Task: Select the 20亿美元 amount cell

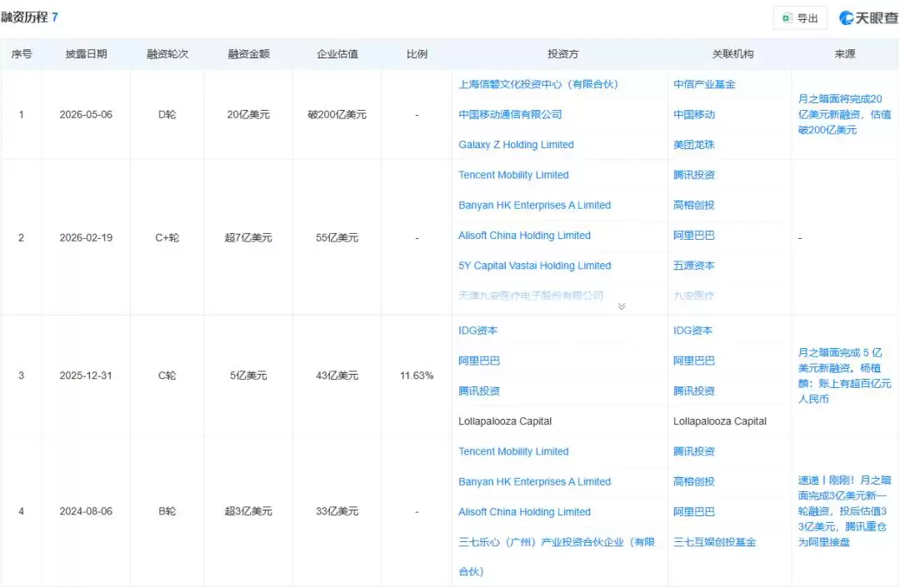Action: pyautogui.click(x=248, y=115)
